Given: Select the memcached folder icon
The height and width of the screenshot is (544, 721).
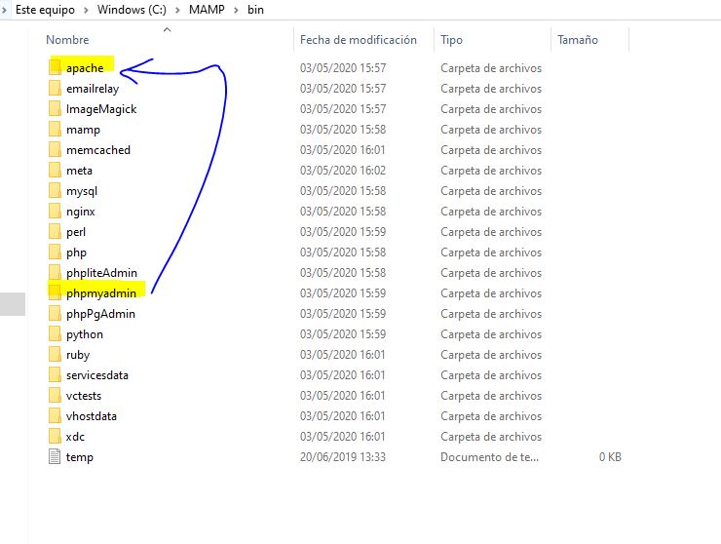Looking at the screenshot, I should (x=55, y=150).
